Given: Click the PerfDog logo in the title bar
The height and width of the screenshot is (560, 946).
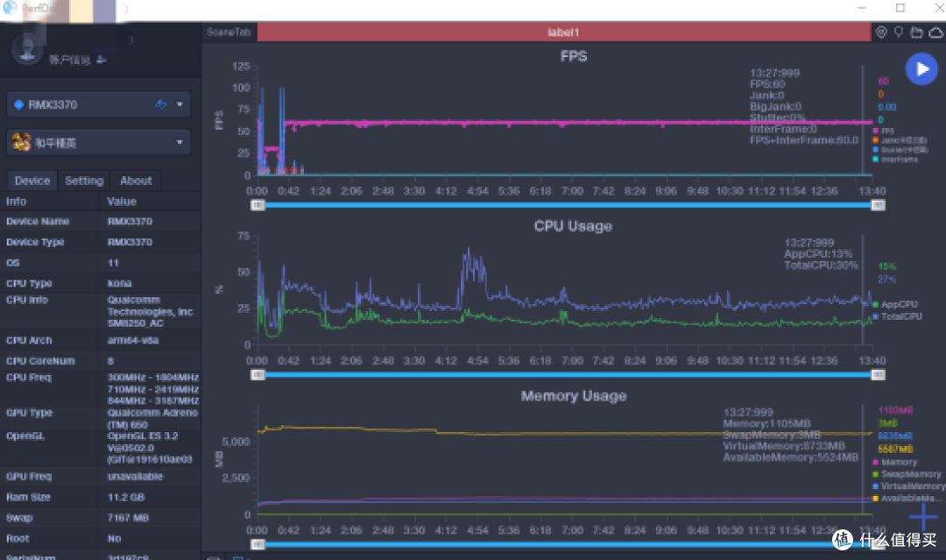Looking at the screenshot, I should pyautogui.click(x=10, y=8).
